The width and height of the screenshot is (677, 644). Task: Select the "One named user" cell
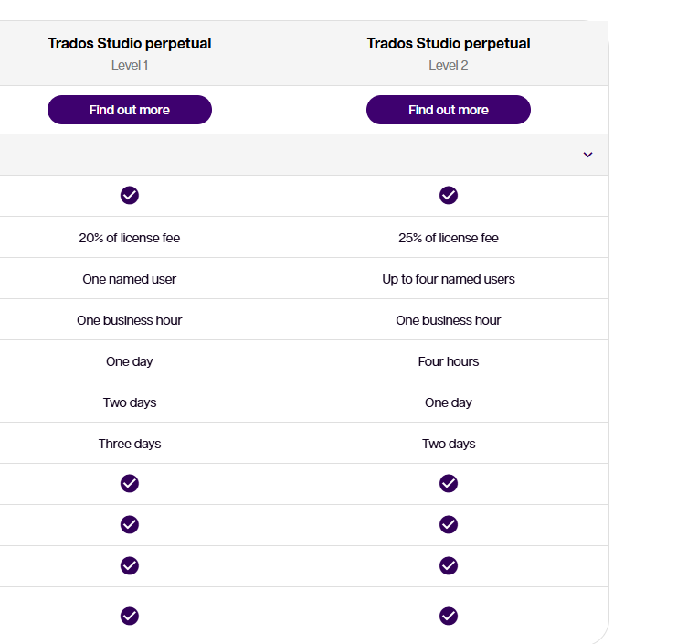point(130,279)
